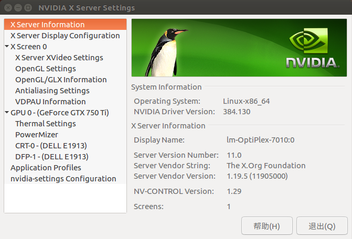Click the server version number 11.0

pos(234,155)
